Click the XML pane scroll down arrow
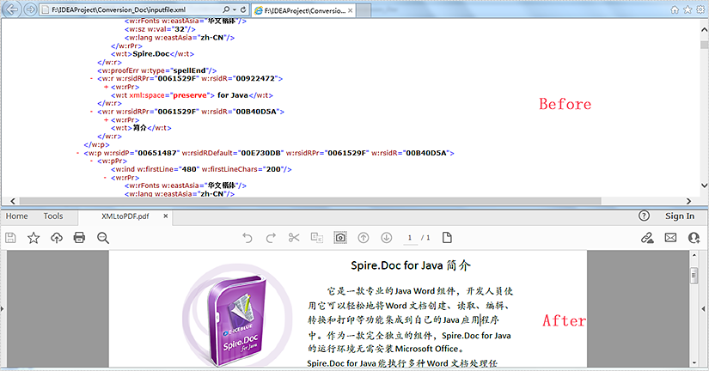Image resolution: width=709 pixels, height=371 pixels. coord(704,185)
